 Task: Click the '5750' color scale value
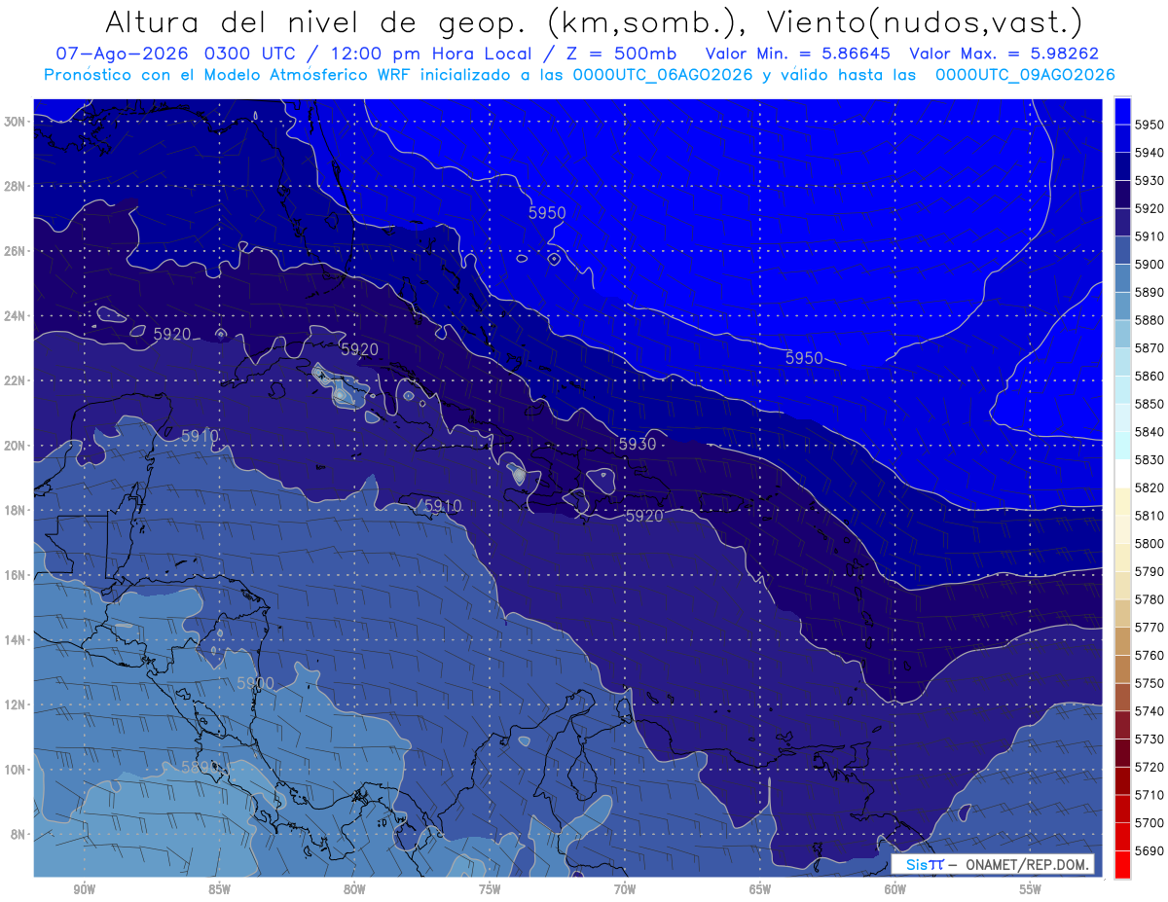click(1150, 682)
